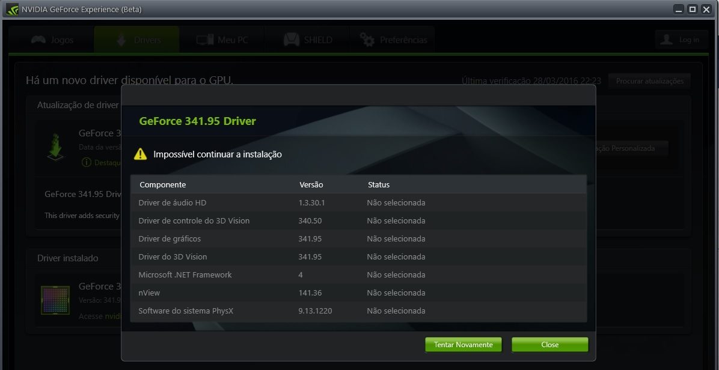The width and height of the screenshot is (719, 370).
Task: Maximize the GeForce Experience window
Action: pyautogui.click(x=693, y=9)
